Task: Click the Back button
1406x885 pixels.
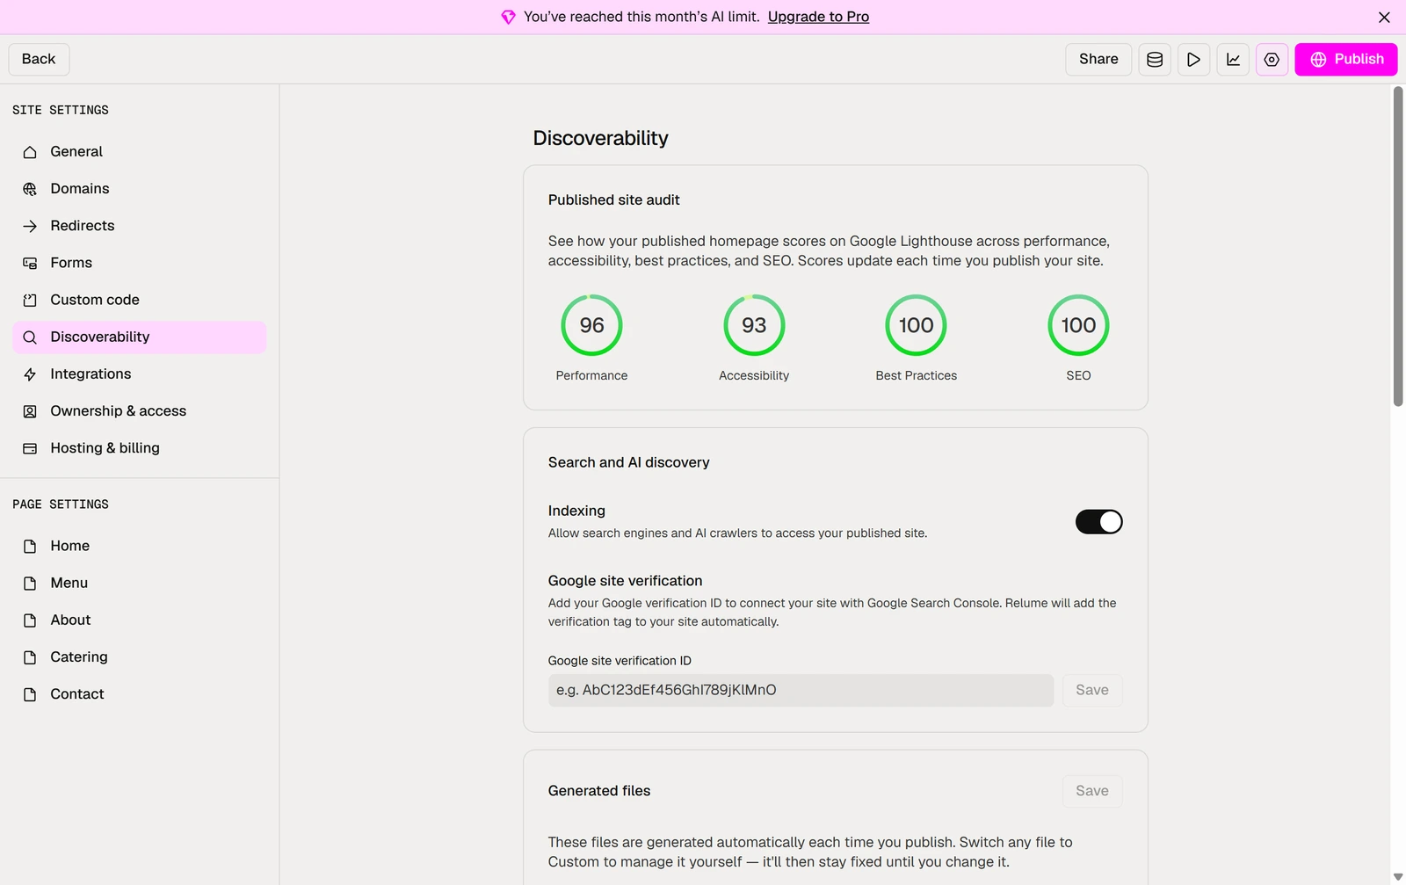Action: pyautogui.click(x=39, y=59)
